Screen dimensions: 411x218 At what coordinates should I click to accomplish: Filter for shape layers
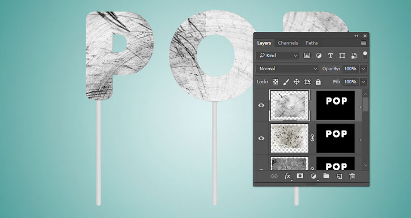coord(342,56)
